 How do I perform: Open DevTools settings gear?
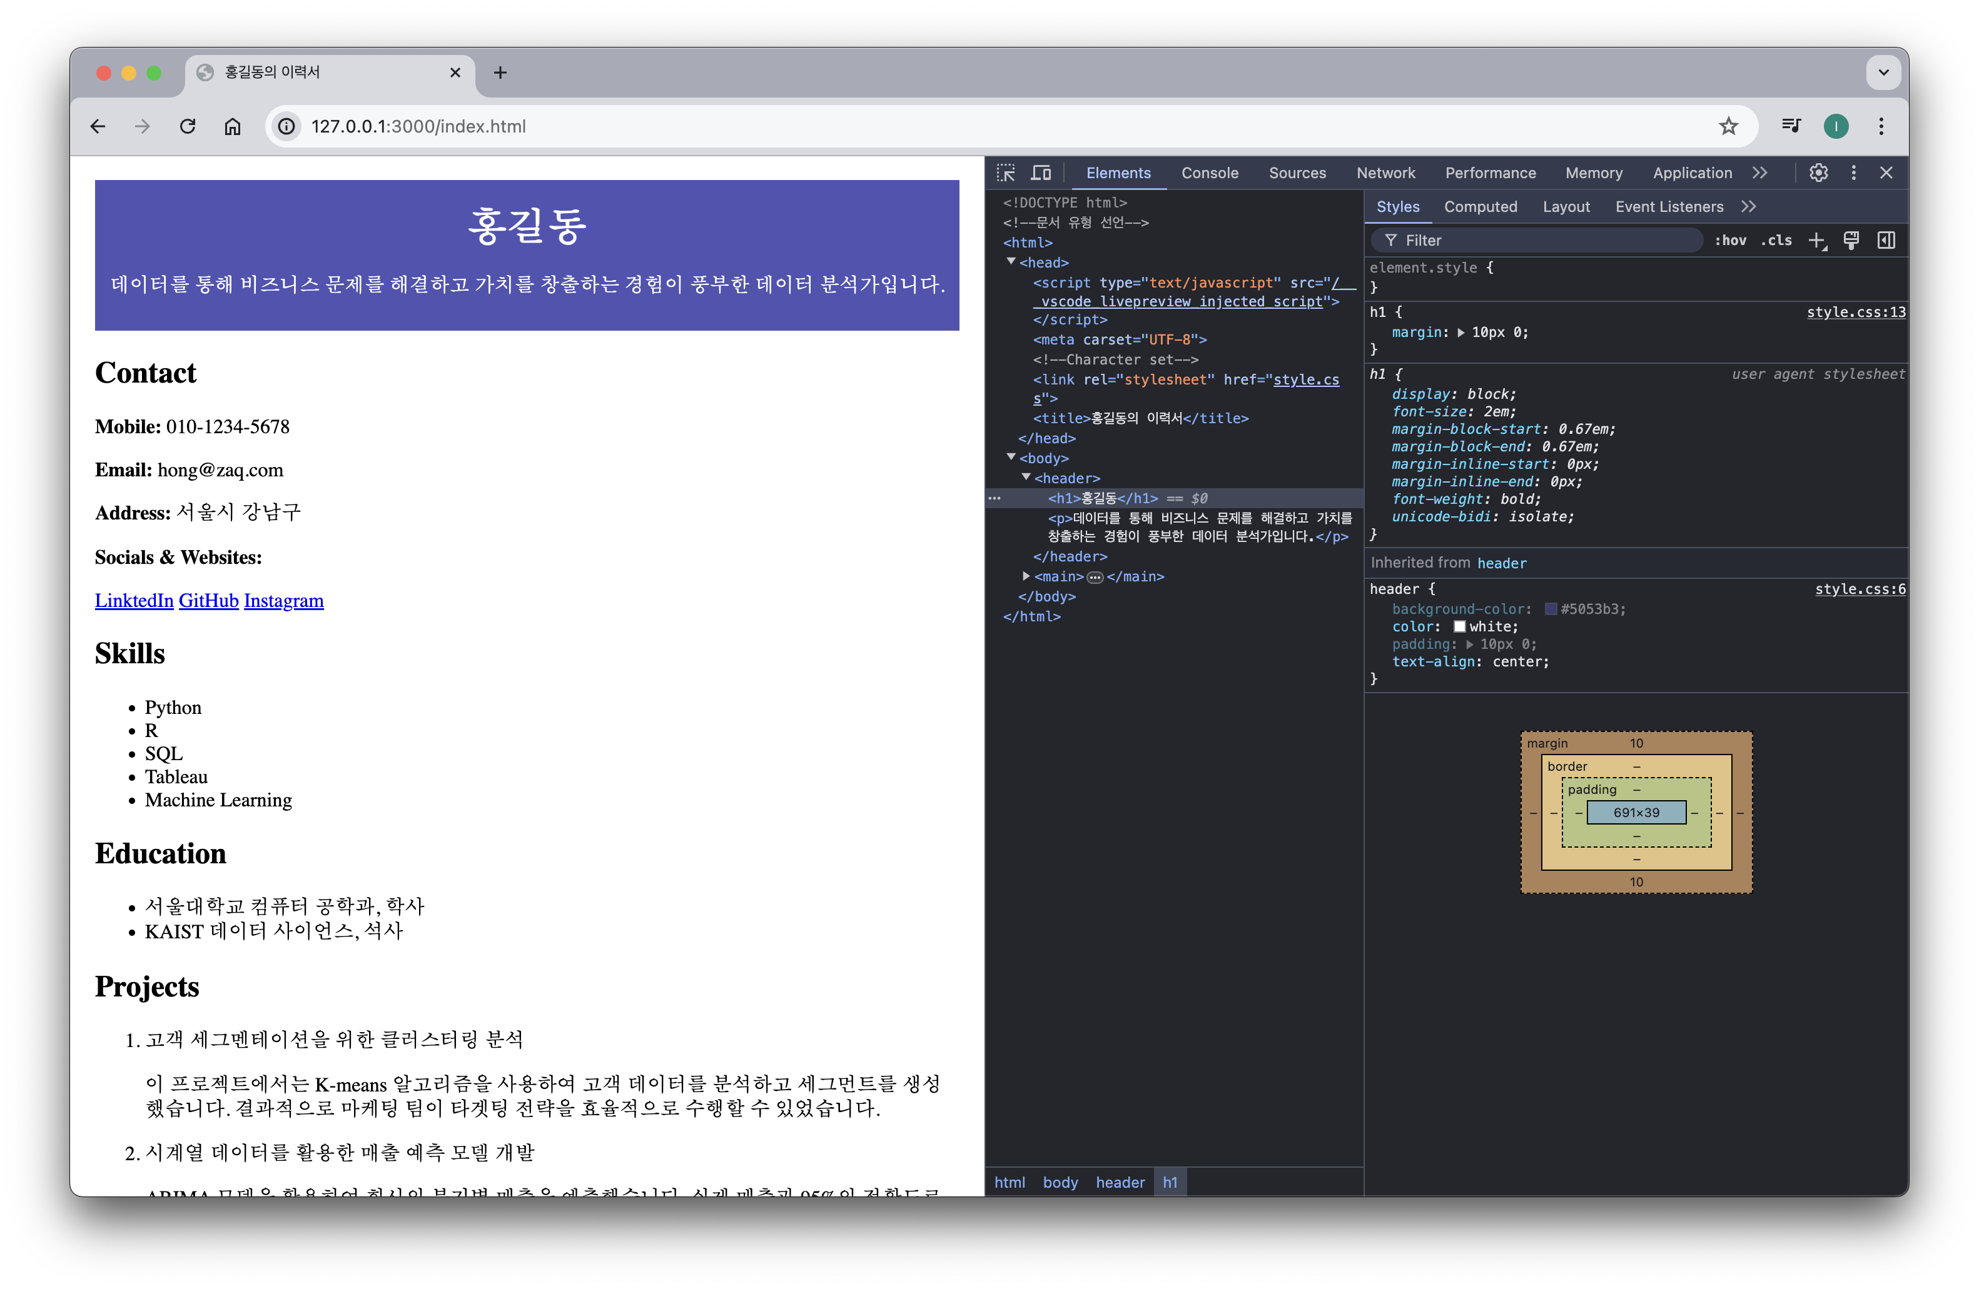[1818, 173]
